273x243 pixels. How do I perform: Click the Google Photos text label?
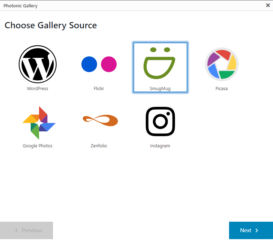[38, 146]
